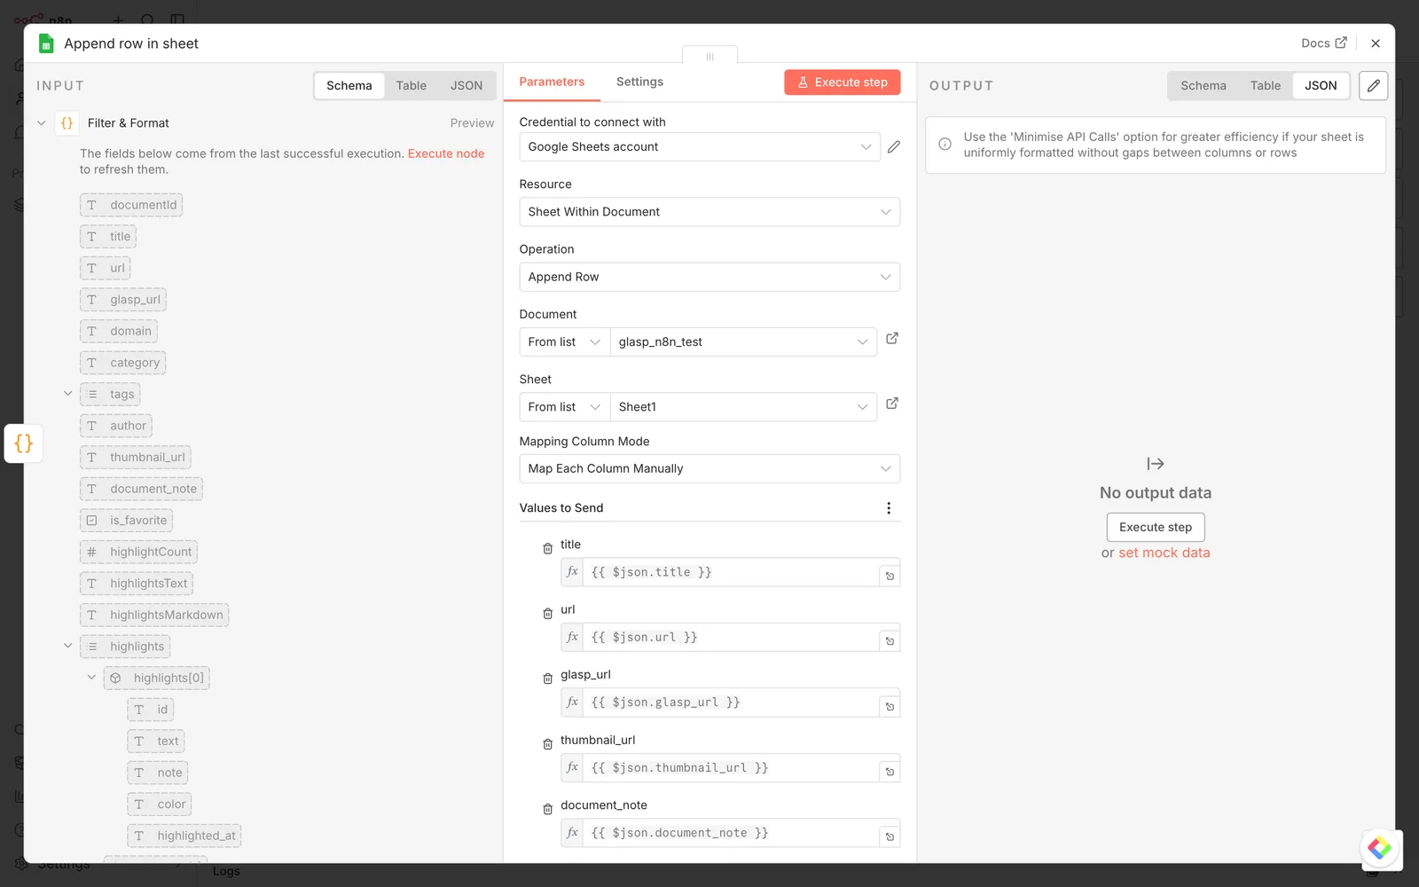Edit the Google Sheets credential pencil icon
The width and height of the screenshot is (1419, 887).
coord(893,147)
